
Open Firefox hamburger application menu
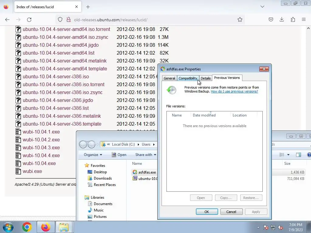click(x=304, y=20)
